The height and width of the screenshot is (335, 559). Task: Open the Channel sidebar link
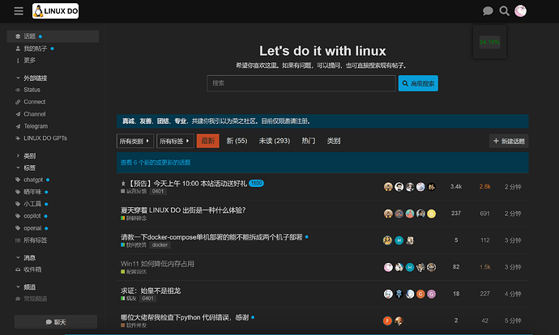(x=34, y=114)
